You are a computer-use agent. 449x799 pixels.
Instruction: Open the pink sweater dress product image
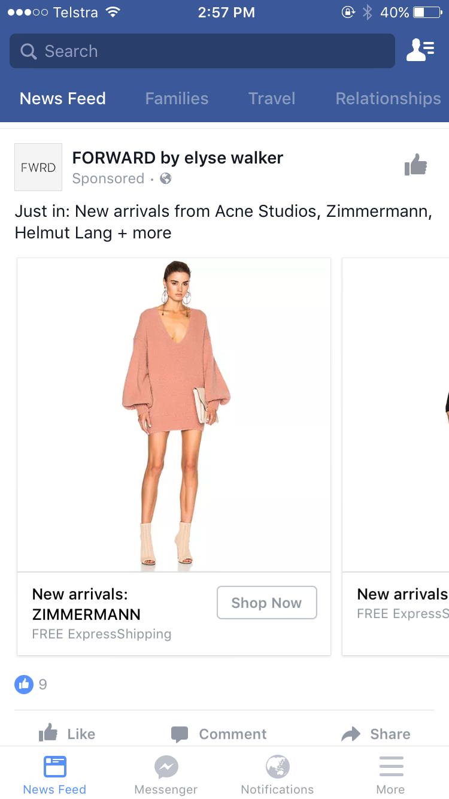[x=174, y=414]
